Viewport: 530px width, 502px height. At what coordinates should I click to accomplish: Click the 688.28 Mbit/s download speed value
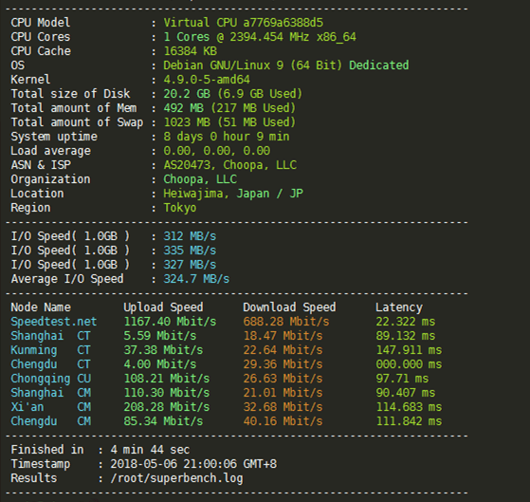pos(286,322)
